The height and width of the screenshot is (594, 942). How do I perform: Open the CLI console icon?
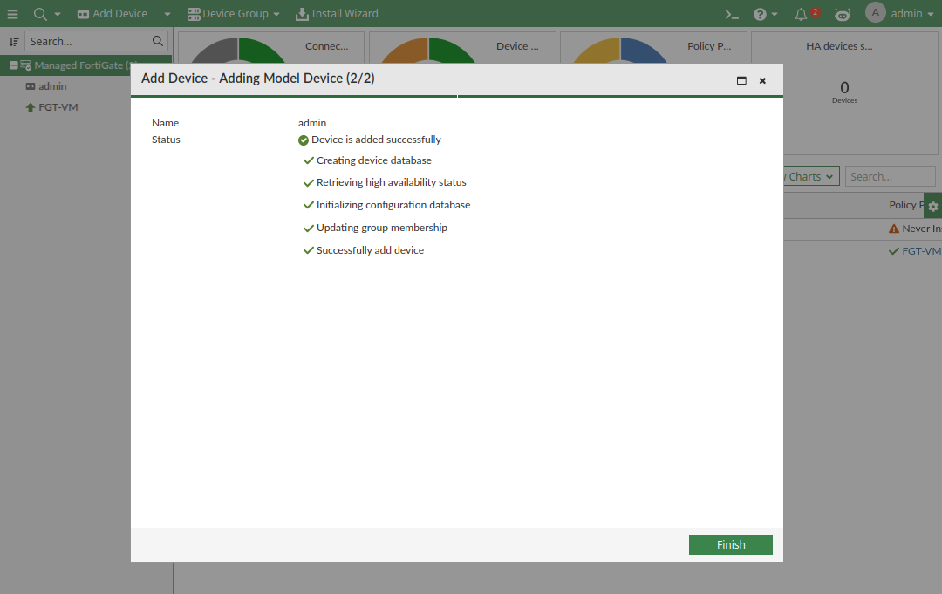tap(731, 15)
